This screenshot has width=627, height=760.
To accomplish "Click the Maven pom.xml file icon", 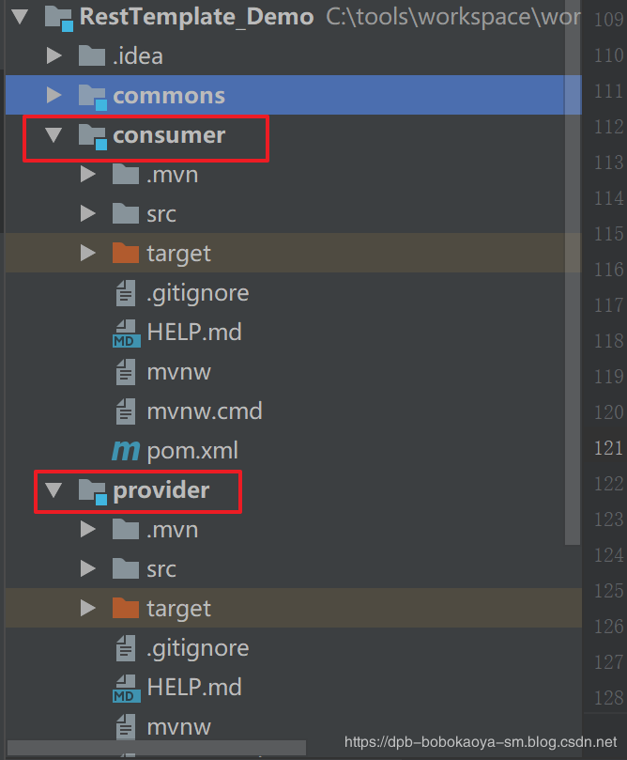I will pyautogui.click(x=125, y=451).
